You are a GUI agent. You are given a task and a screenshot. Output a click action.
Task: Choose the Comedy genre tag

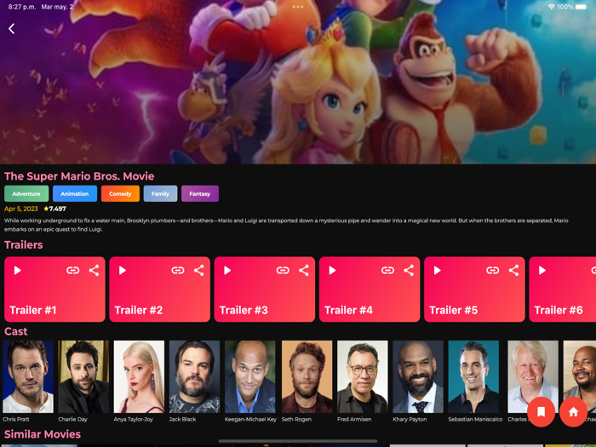[120, 193]
